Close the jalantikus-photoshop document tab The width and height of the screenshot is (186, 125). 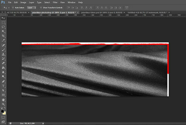(x=78, y=12)
